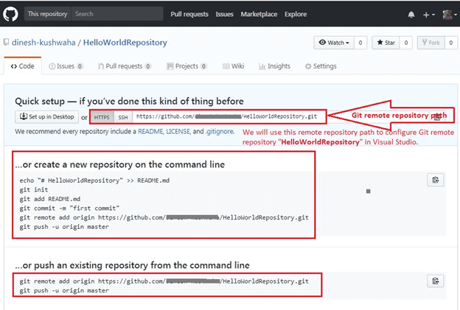Expand the plus create-new menu

pos(429,14)
